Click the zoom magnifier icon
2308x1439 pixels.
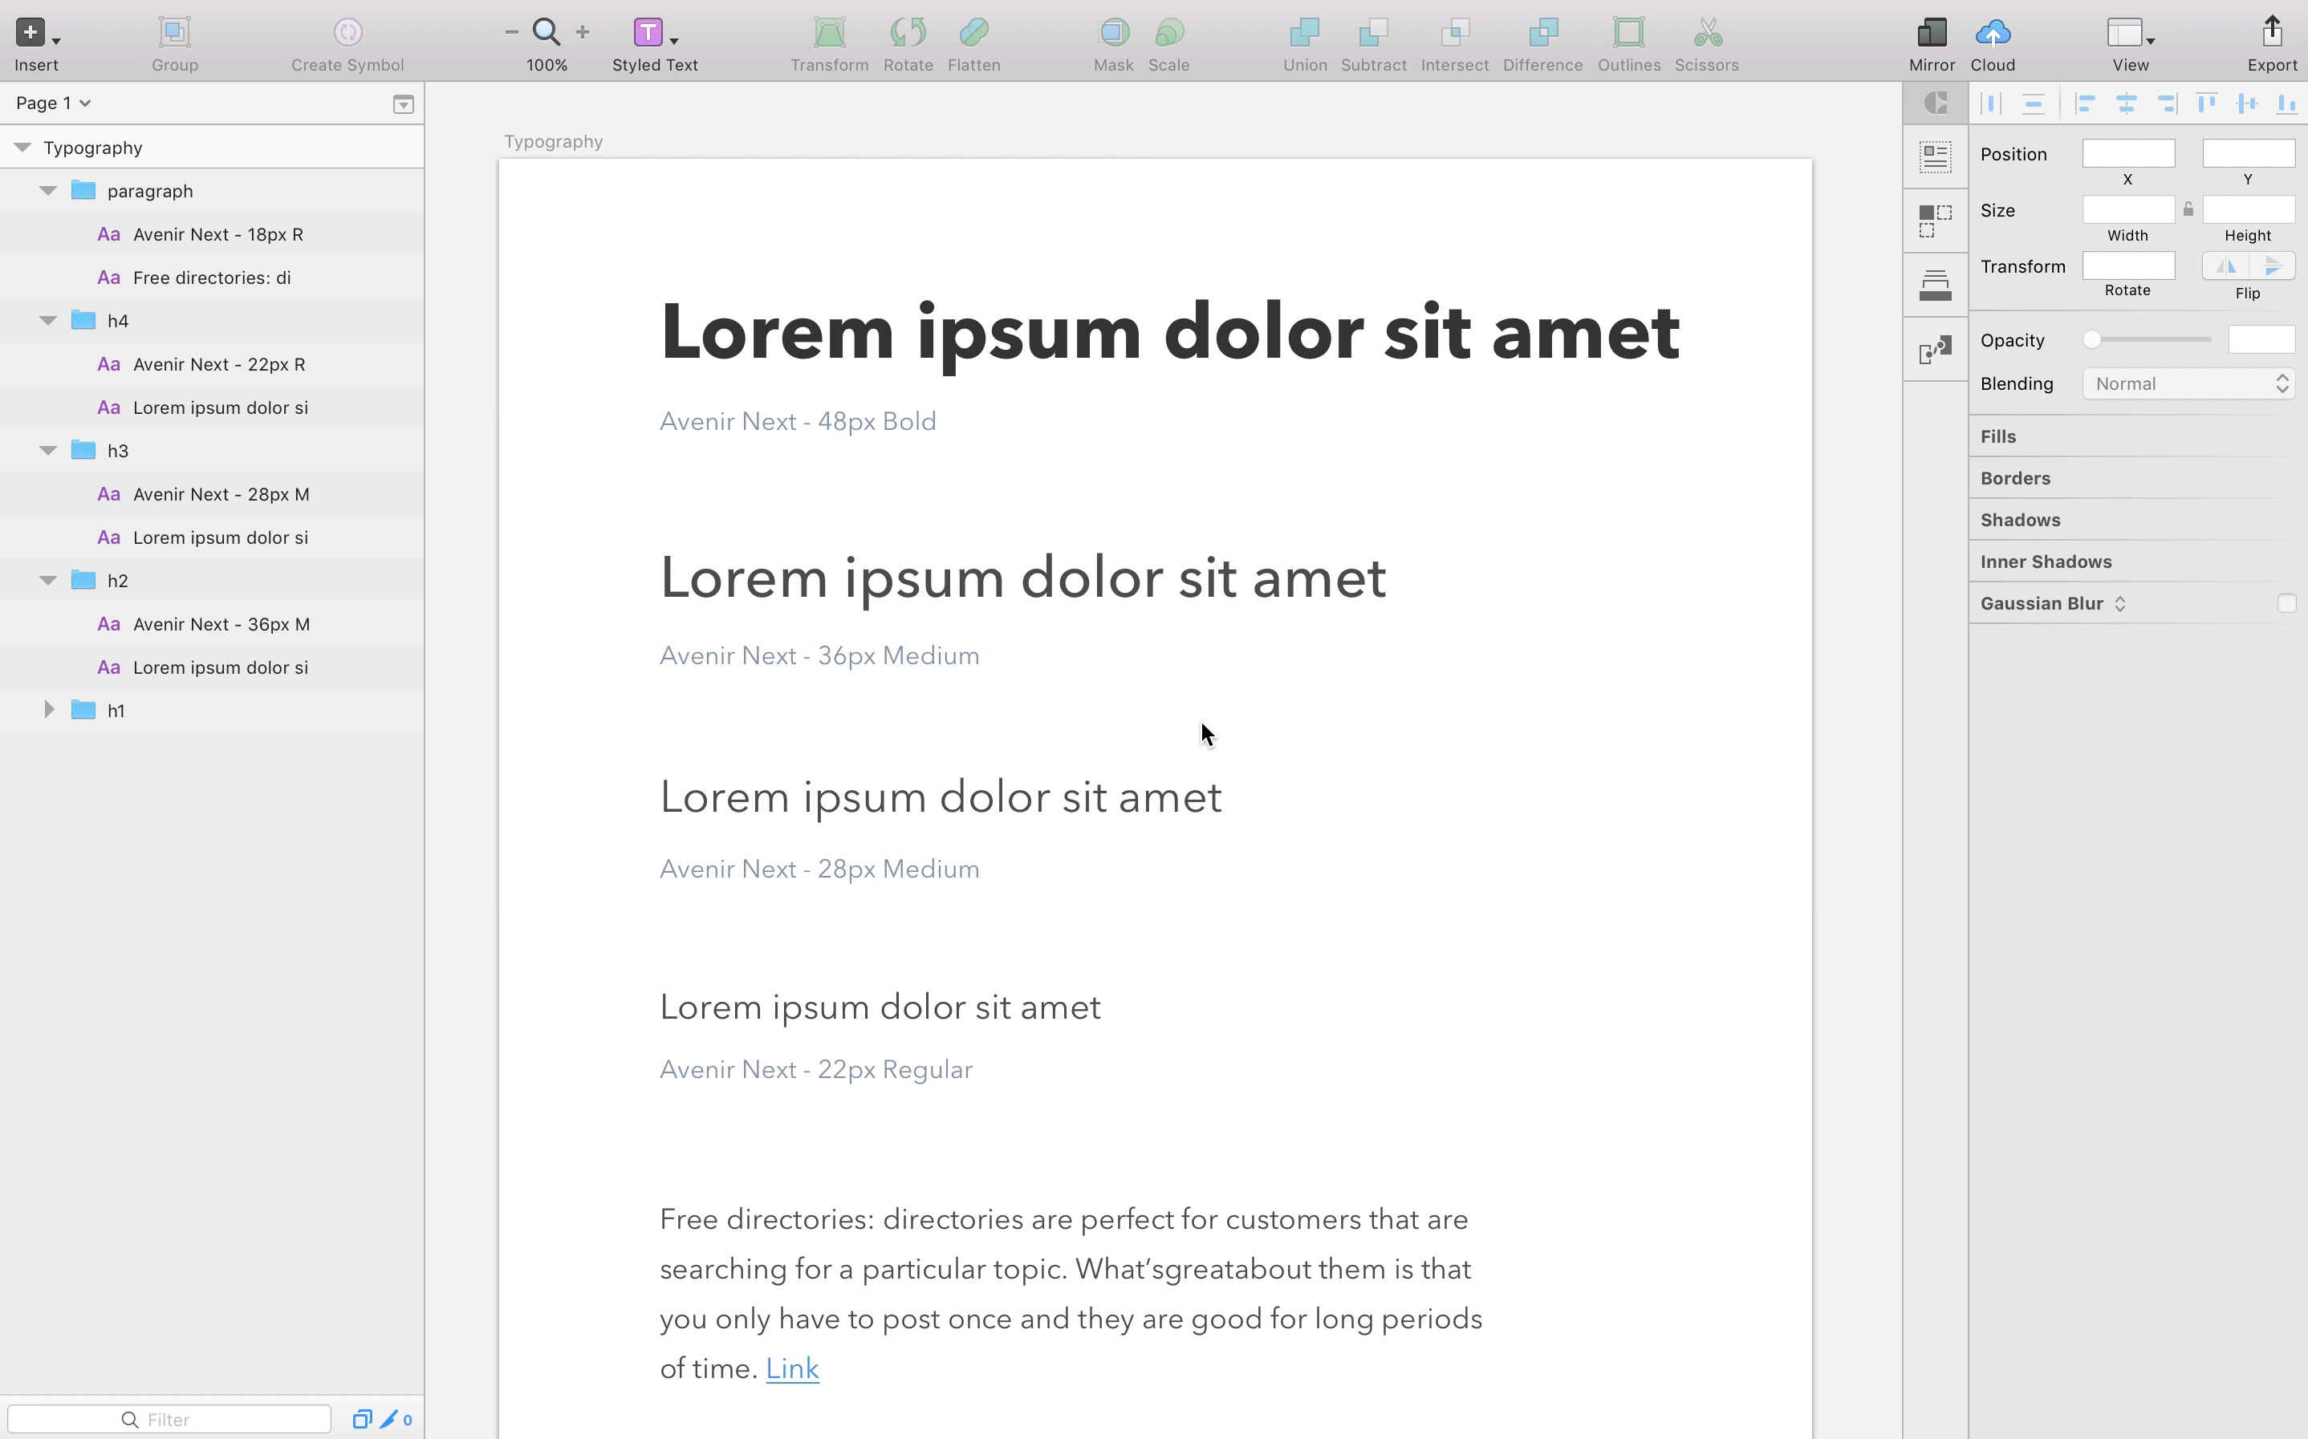[547, 32]
